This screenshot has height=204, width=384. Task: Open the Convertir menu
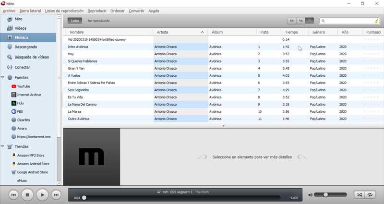(136, 11)
